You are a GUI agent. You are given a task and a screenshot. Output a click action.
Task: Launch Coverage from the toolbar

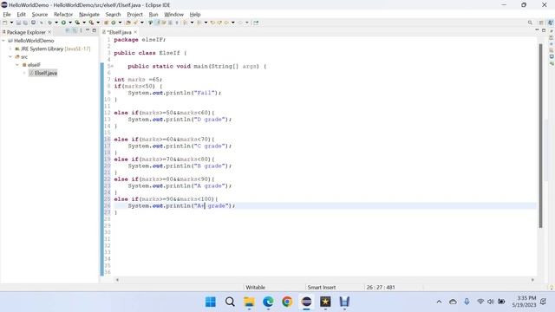[x=77, y=23]
